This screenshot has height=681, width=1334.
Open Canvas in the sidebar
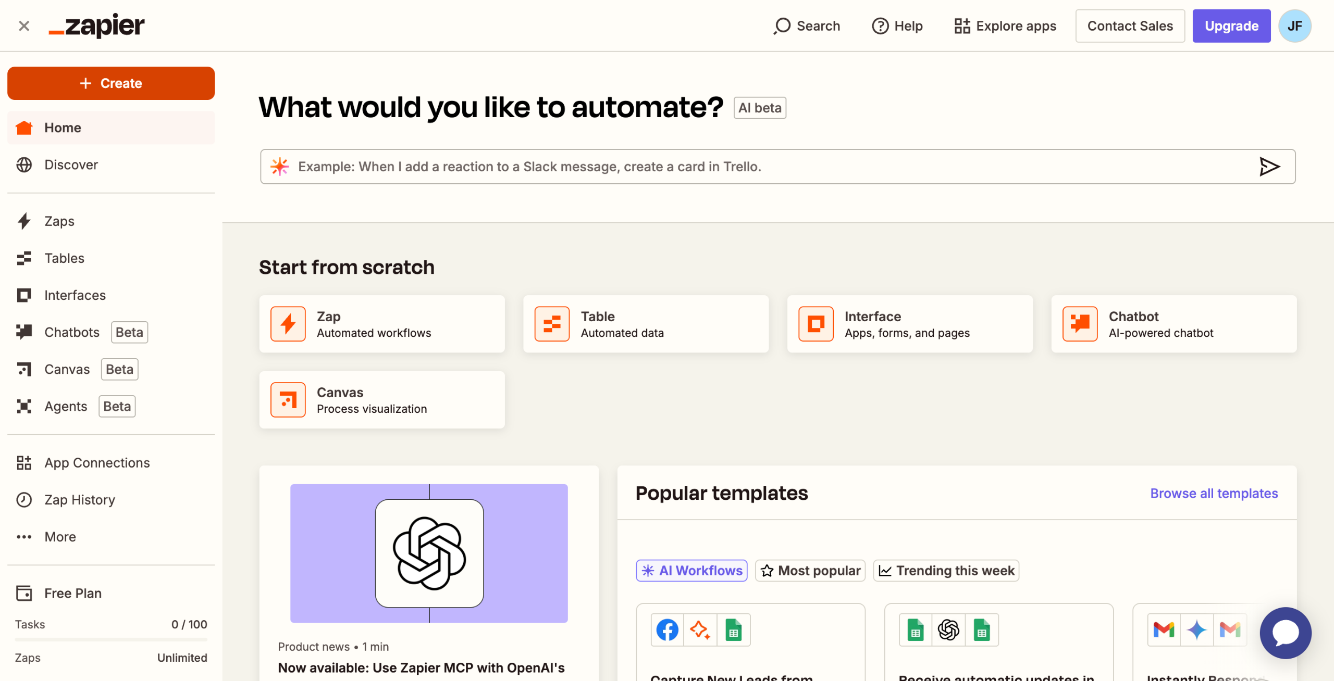tap(111, 369)
